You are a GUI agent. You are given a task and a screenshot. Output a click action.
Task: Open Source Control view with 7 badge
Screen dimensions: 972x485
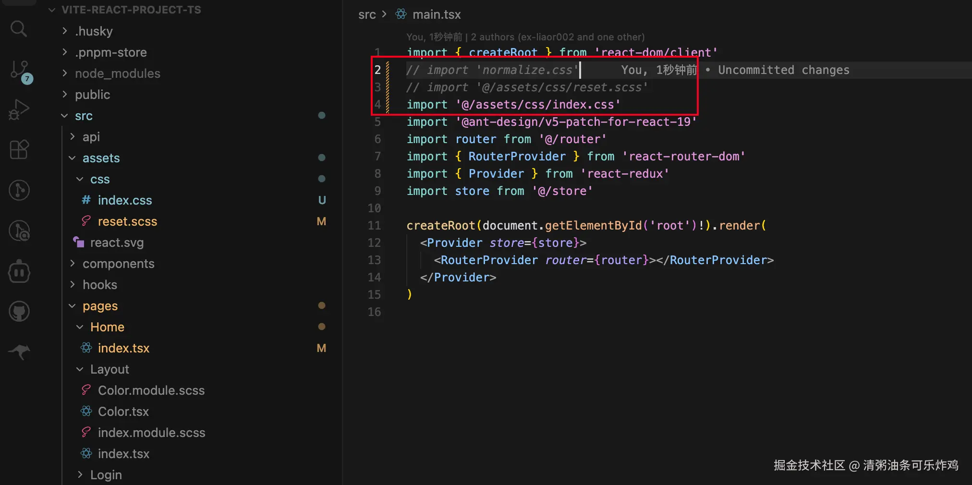pyautogui.click(x=20, y=71)
